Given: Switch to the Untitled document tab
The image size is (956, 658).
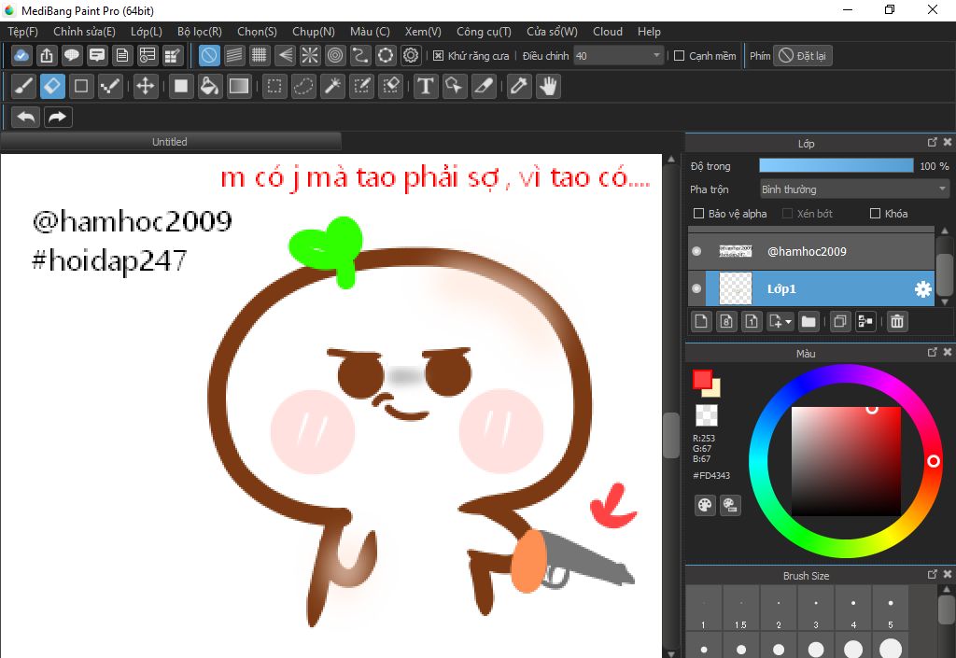Looking at the screenshot, I should [170, 141].
